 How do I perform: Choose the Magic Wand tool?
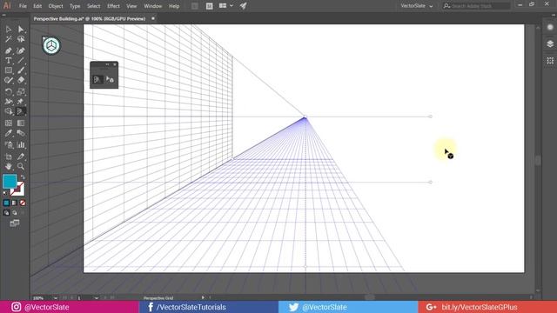(9, 39)
